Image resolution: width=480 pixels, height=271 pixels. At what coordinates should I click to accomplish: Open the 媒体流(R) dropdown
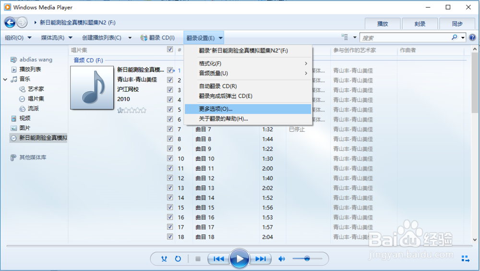click(x=57, y=37)
